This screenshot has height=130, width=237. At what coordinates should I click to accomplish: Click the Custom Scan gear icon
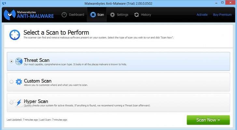[x=19, y=82]
